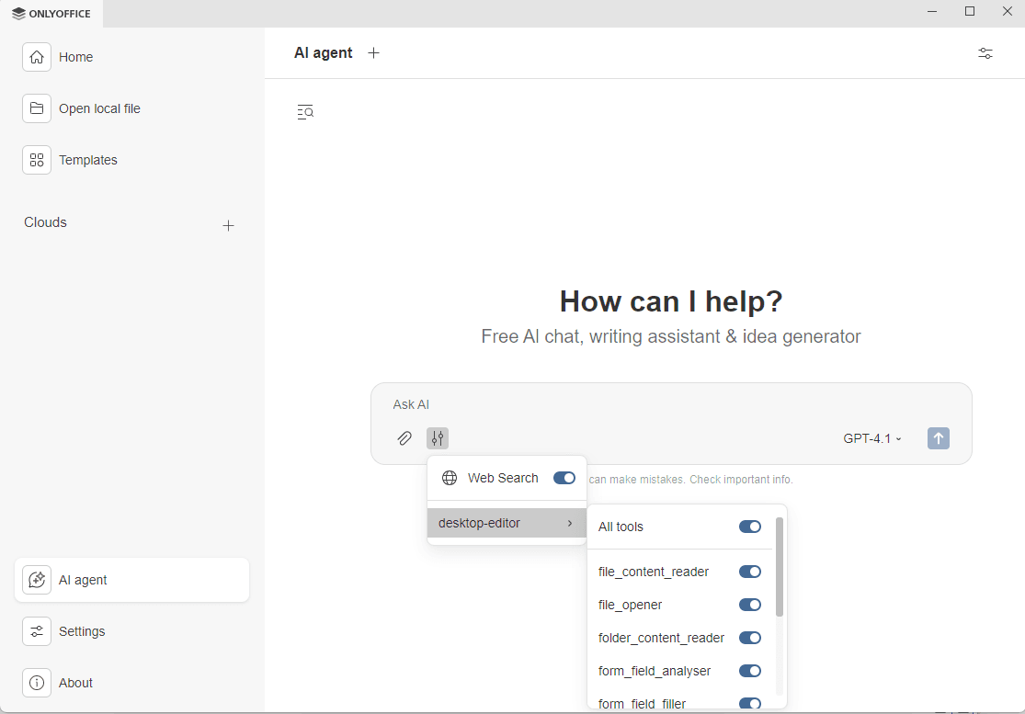
Task: Open the Settings entry
Action: [82, 631]
